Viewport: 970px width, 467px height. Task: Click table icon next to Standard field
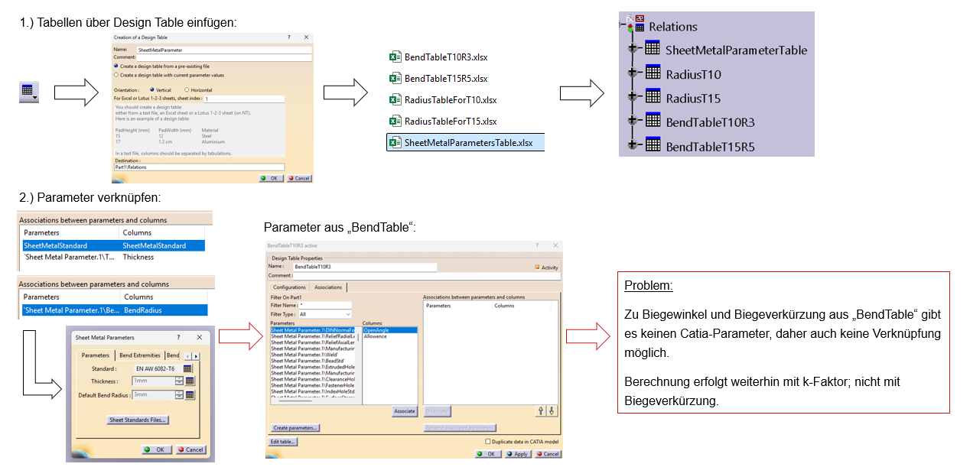coord(187,368)
